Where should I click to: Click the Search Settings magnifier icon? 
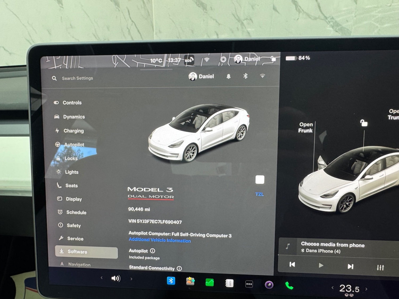54,78
